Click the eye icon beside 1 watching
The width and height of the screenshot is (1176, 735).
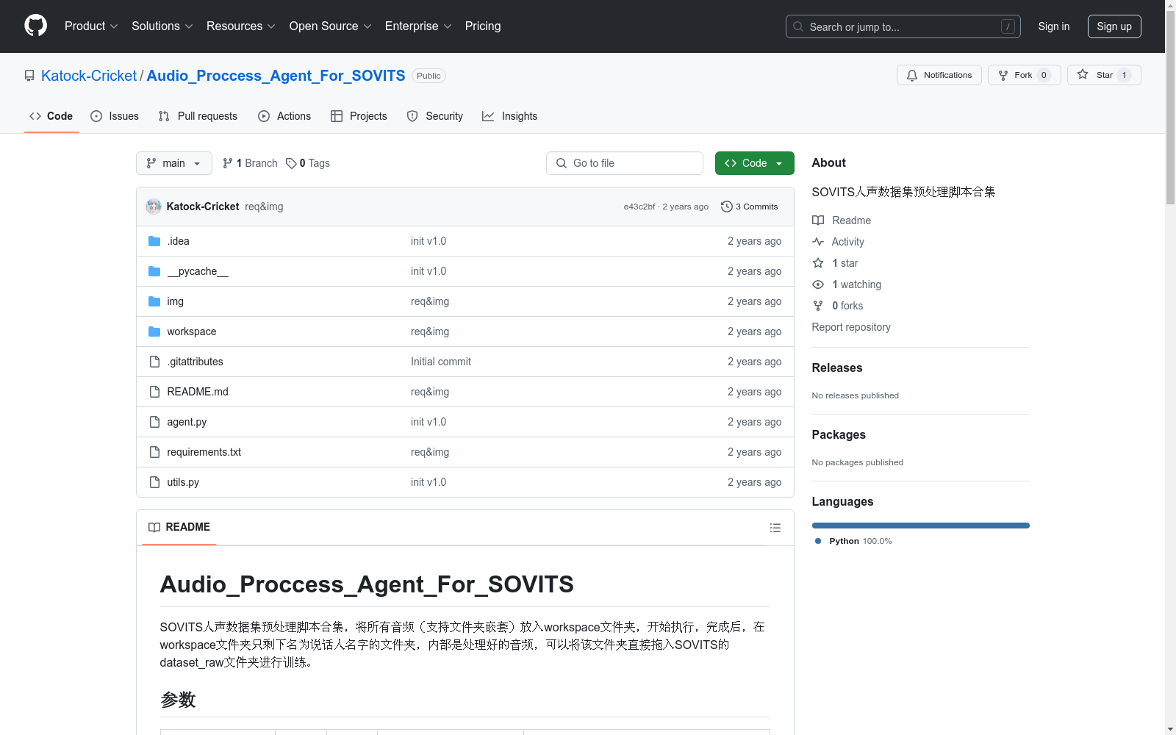click(x=818, y=284)
